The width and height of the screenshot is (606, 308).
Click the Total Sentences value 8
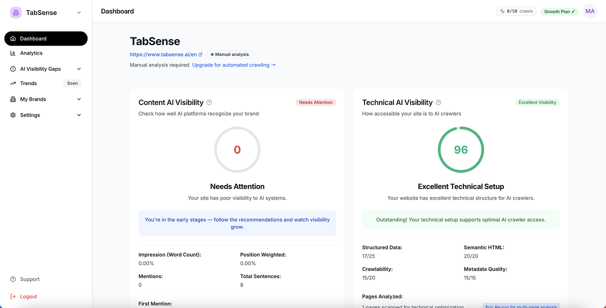click(242, 285)
